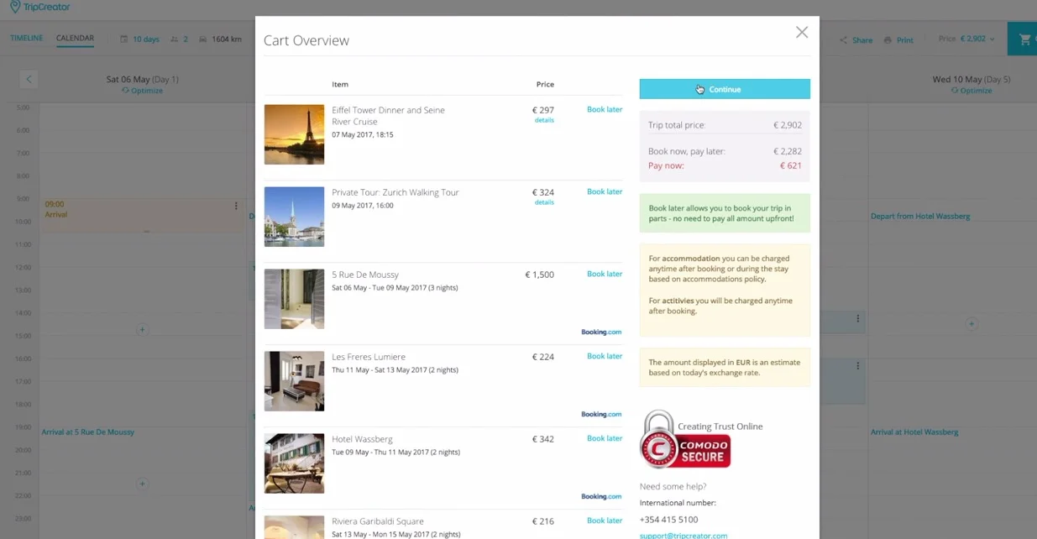Click the Continue button
Screen dimensions: 1037x539
coord(725,89)
